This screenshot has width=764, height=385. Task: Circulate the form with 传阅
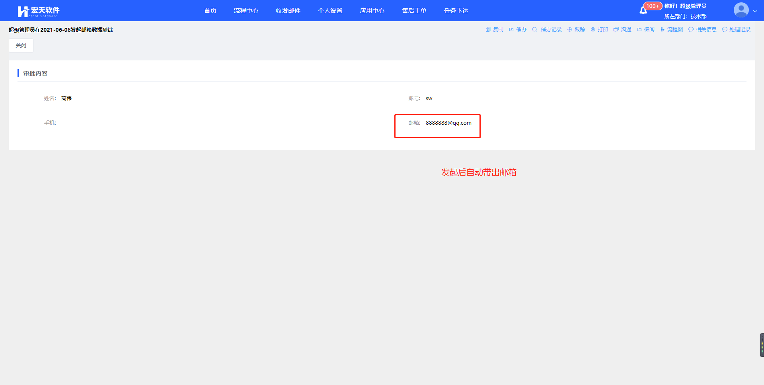(x=645, y=29)
